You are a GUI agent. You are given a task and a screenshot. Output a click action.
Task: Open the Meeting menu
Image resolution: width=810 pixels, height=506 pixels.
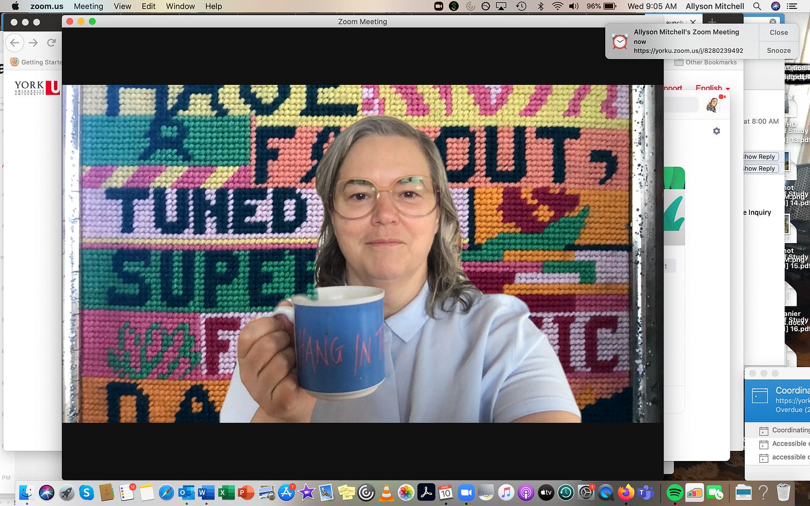pyautogui.click(x=88, y=6)
